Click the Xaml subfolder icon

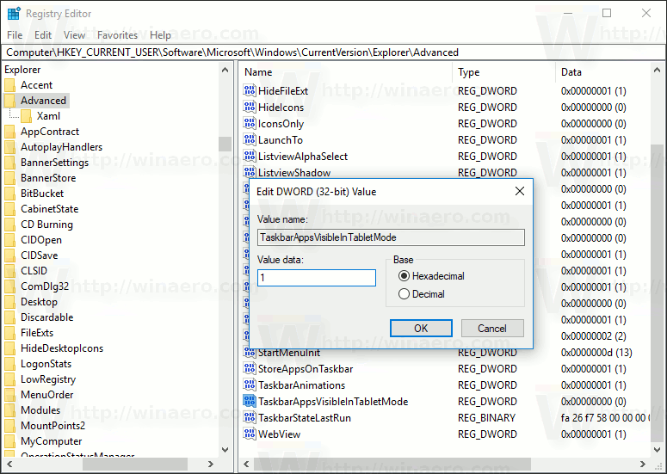(x=26, y=115)
